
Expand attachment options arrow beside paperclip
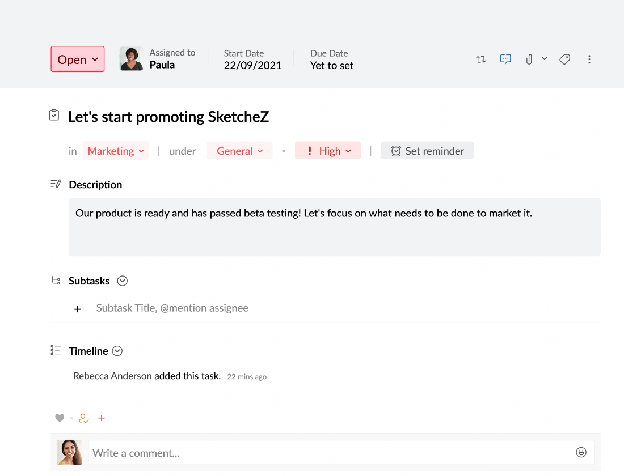(x=545, y=59)
